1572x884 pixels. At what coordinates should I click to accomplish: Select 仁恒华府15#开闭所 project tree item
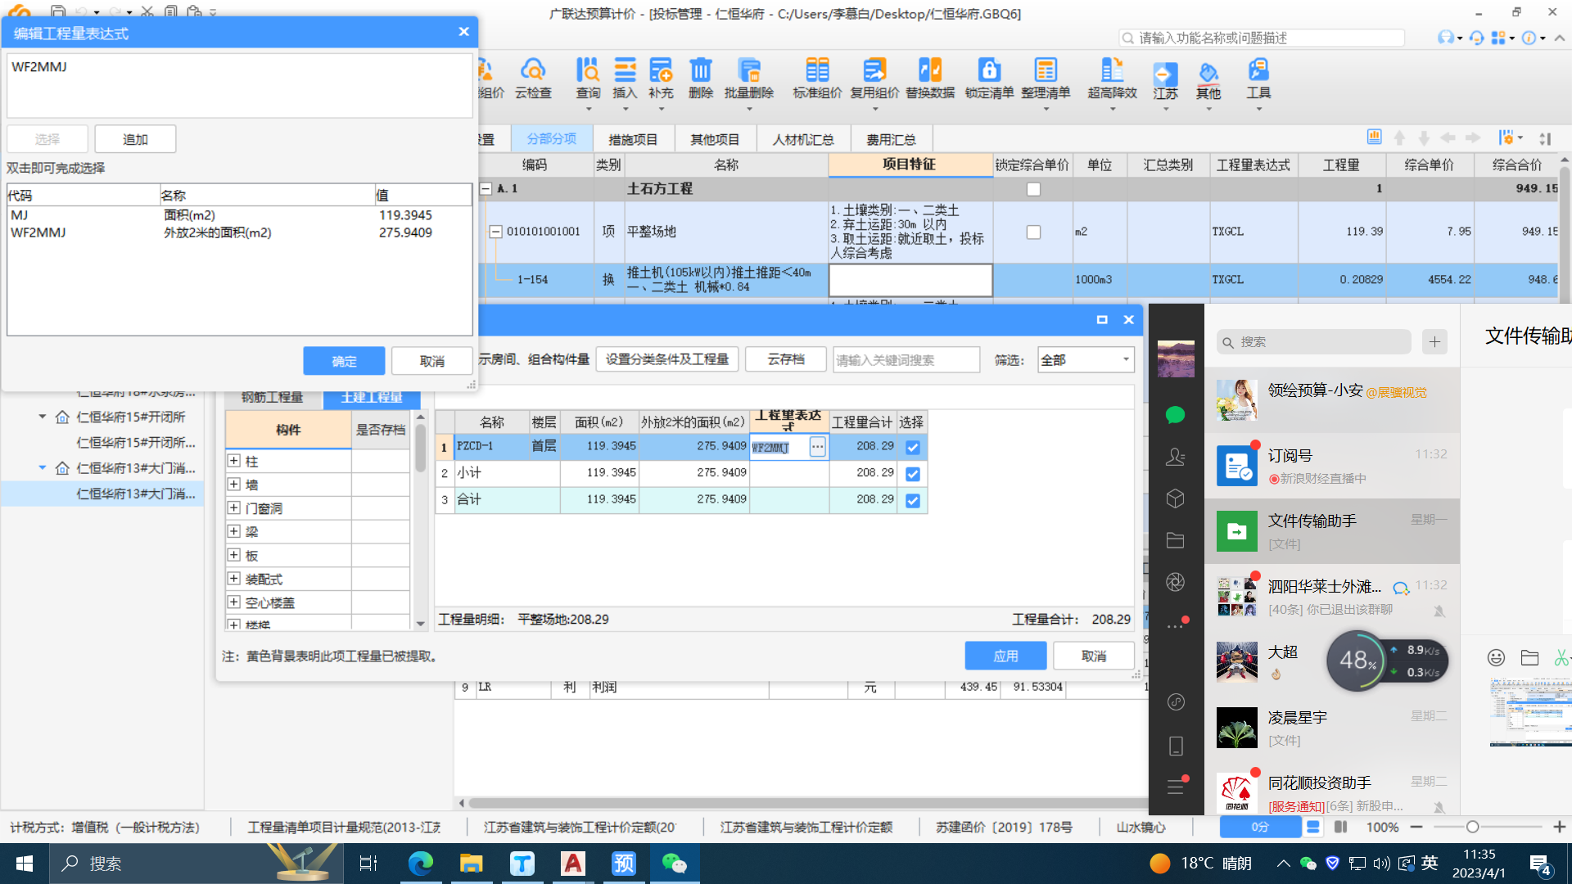point(131,417)
